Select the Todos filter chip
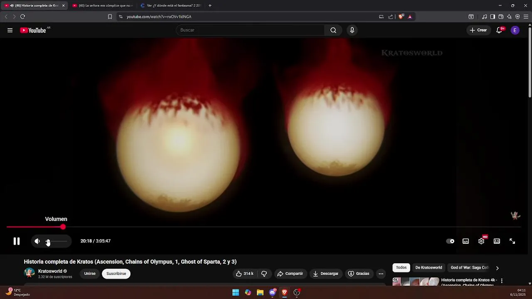The image size is (532, 299). point(401,268)
